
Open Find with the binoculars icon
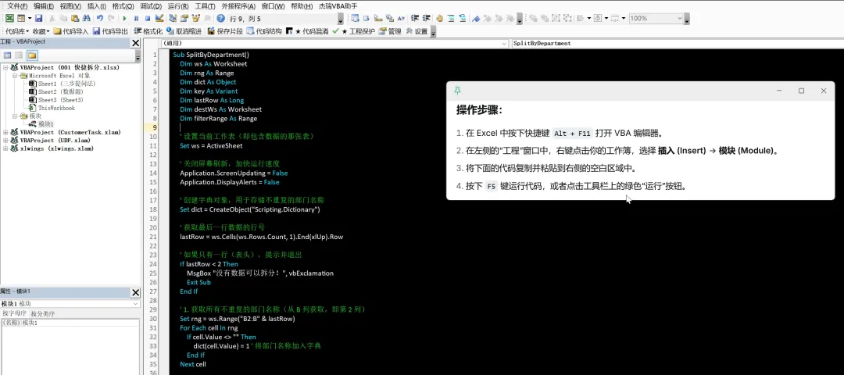[86, 18]
